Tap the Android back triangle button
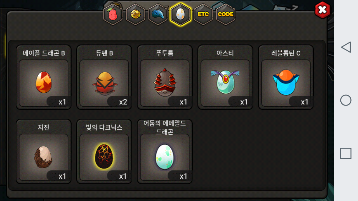Image resolution: width=358 pixels, height=201 pixels. [x=346, y=47]
